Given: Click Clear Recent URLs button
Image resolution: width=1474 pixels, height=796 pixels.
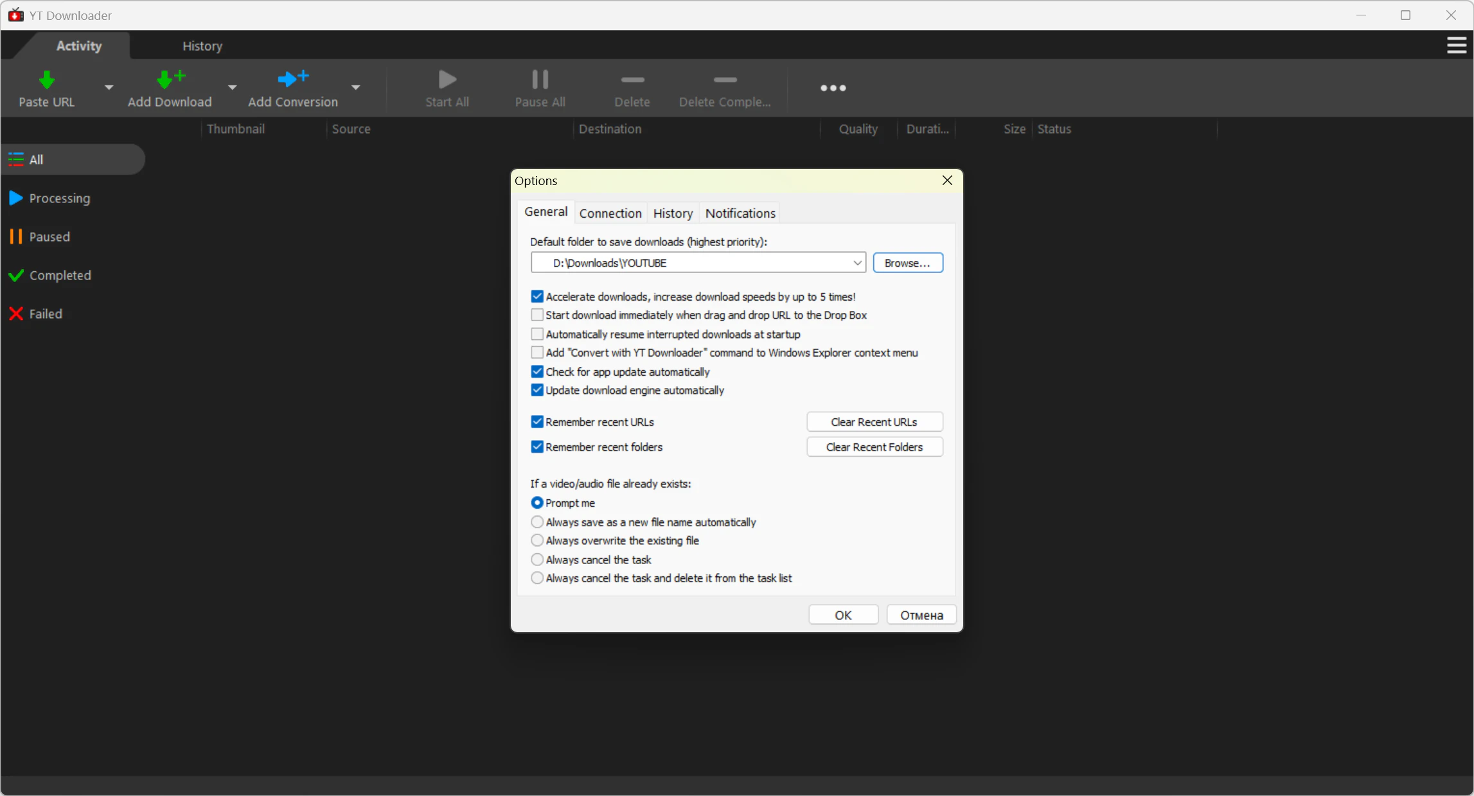Looking at the screenshot, I should pos(874,422).
